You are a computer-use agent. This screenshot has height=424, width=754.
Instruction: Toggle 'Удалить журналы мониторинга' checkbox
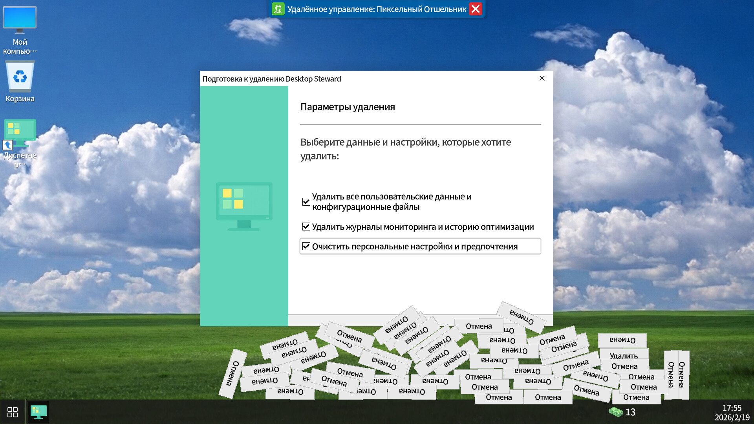tap(306, 227)
